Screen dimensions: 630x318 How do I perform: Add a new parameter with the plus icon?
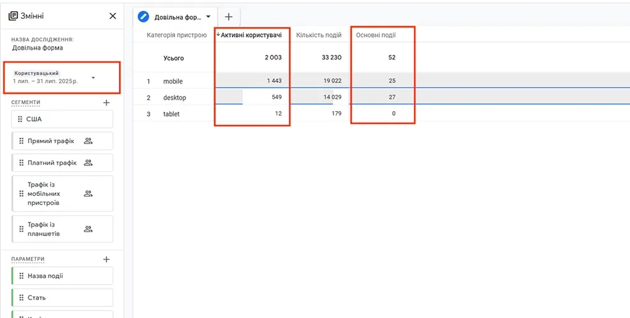(x=106, y=259)
